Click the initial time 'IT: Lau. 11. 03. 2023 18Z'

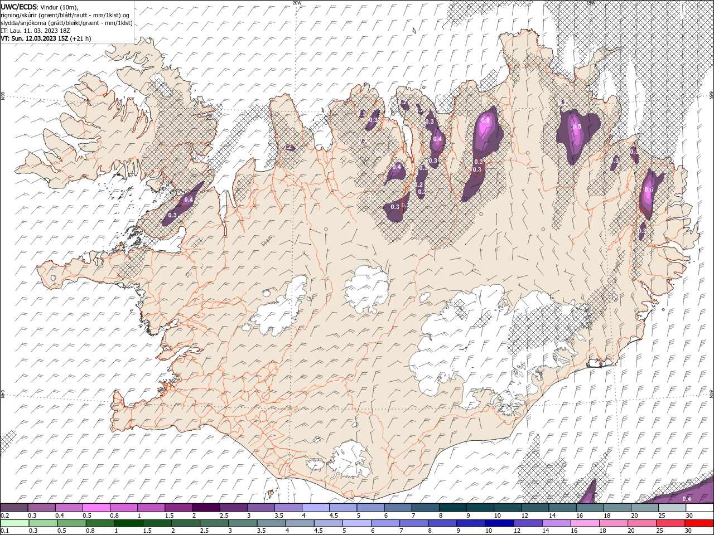coord(35,31)
